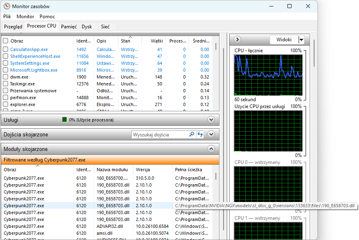The image size is (359, 240).
Task: Click the green CPU usage indicator in Usługi
Action: click(64, 120)
